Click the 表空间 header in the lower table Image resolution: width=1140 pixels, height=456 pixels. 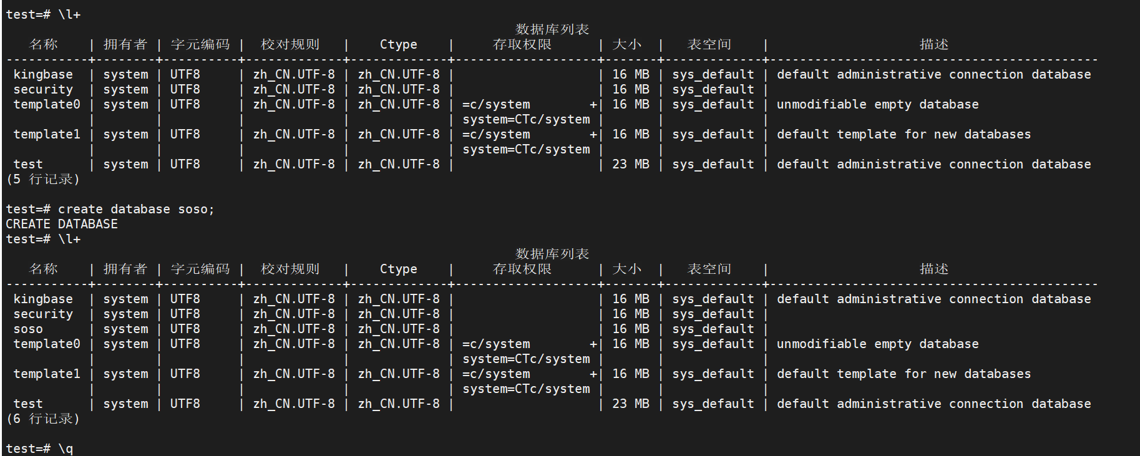click(x=709, y=269)
